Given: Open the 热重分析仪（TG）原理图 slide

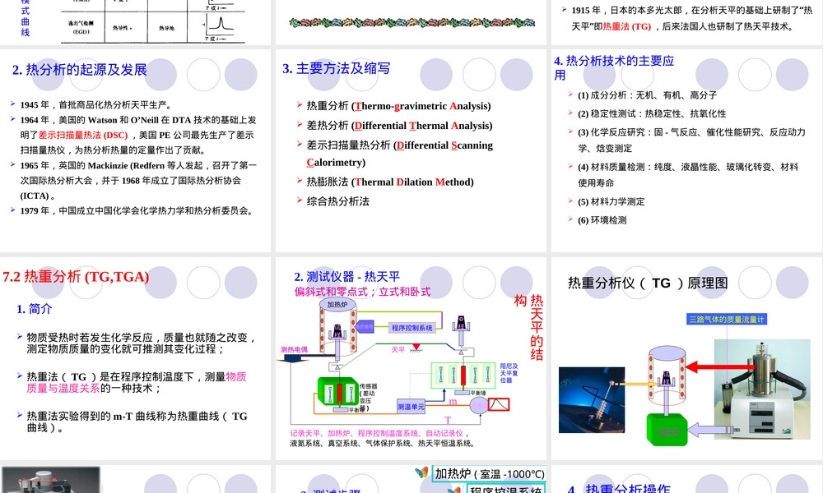Looking at the screenshot, I should tap(687, 358).
